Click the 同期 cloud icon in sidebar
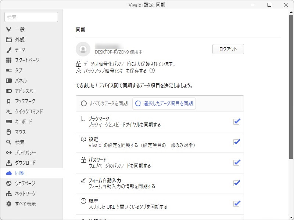294x220 pixels. [x=8, y=173]
